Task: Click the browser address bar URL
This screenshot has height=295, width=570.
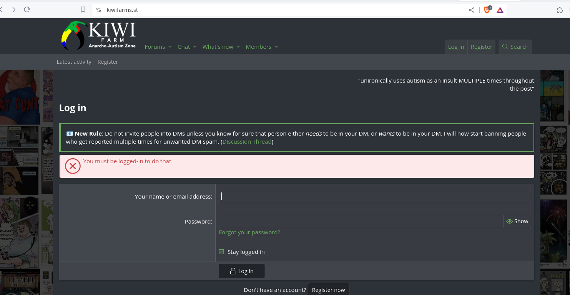Action: [x=122, y=10]
